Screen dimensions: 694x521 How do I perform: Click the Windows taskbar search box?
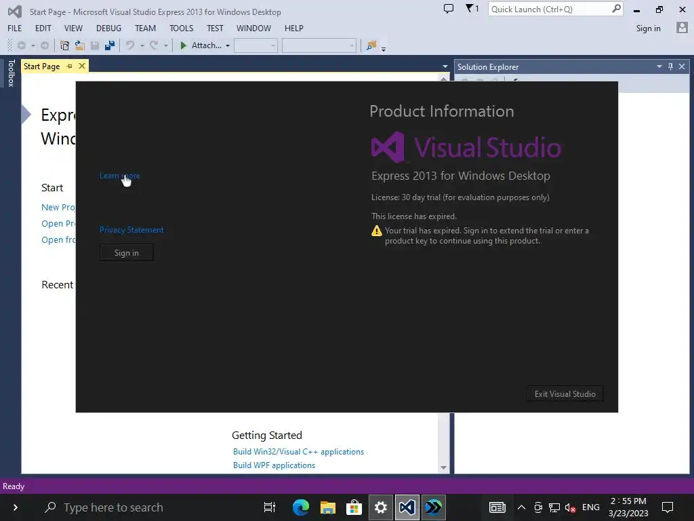(x=146, y=507)
